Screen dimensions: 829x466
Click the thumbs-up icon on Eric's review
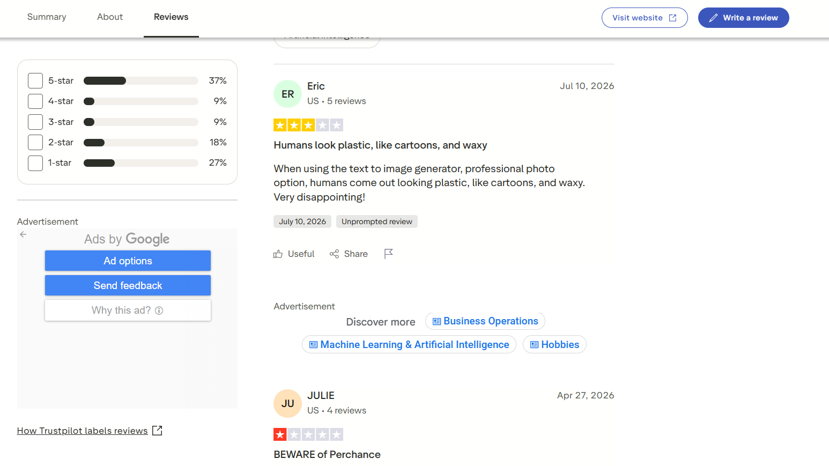coord(278,254)
